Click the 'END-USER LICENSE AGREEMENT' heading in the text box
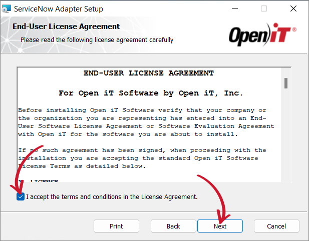 pyautogui.click(x=149, y=73)
